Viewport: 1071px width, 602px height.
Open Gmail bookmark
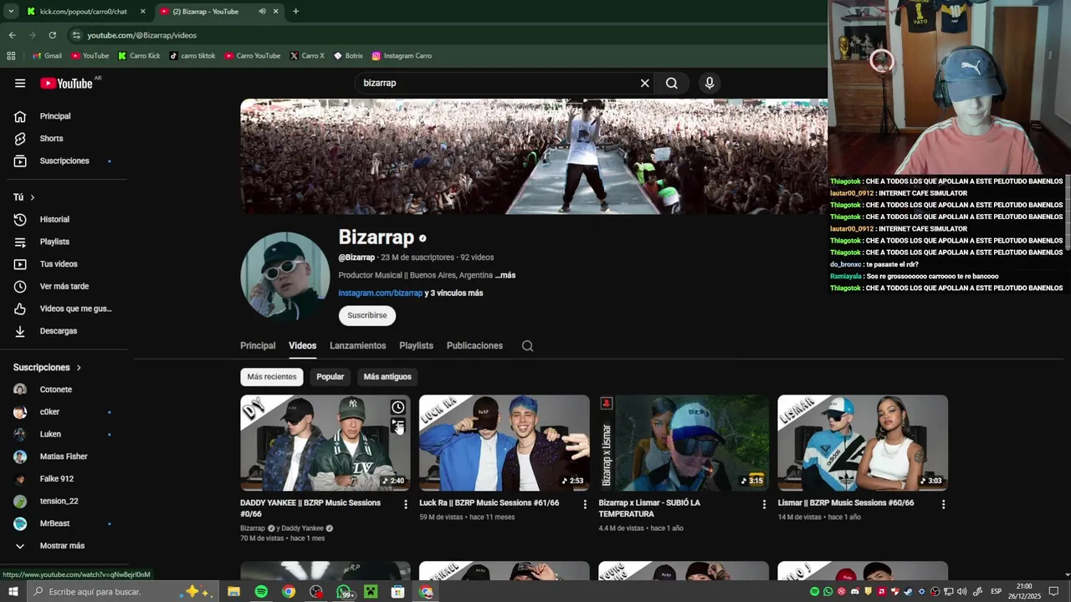pos(47,56)
